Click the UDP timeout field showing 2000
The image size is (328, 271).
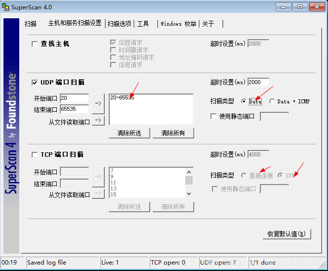point(258,82)
